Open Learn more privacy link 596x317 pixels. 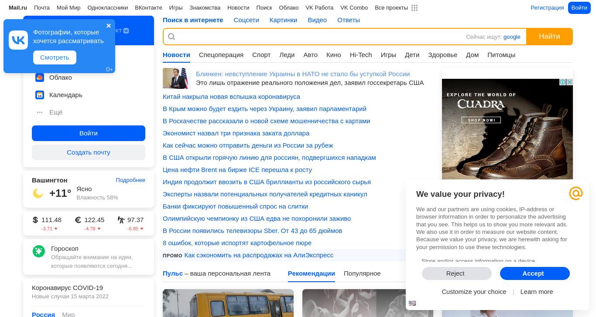click(x=537, y=292)
